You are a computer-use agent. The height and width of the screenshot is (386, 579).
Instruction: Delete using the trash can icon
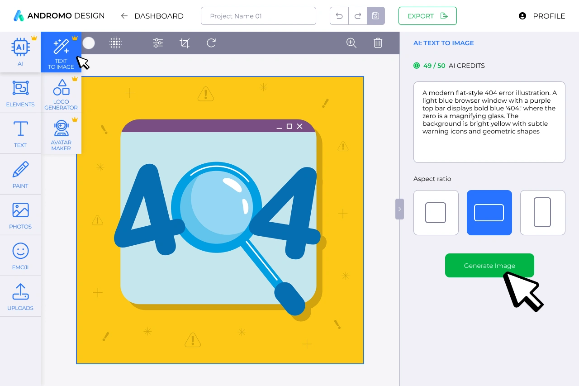click(378, 43)
